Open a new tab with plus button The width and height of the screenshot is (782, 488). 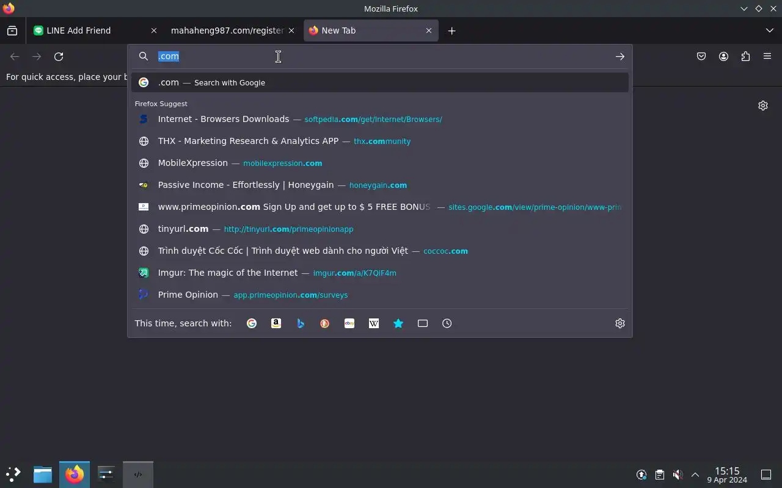coord(451,30)
